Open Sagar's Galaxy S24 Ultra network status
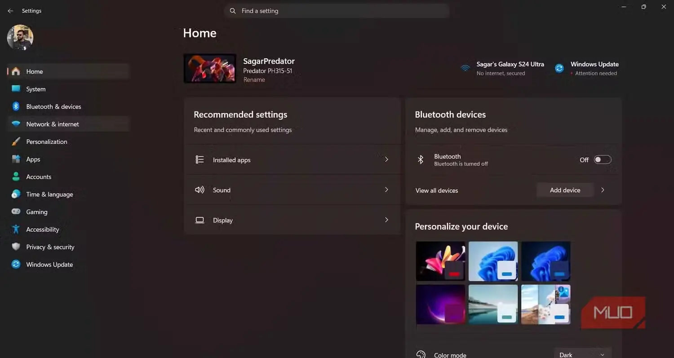This screenshot has width=674, height=358. [x=502, y=68]
